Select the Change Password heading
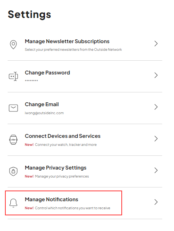The width and height of the screenshot is (174, 231). [x=47, y=73]
